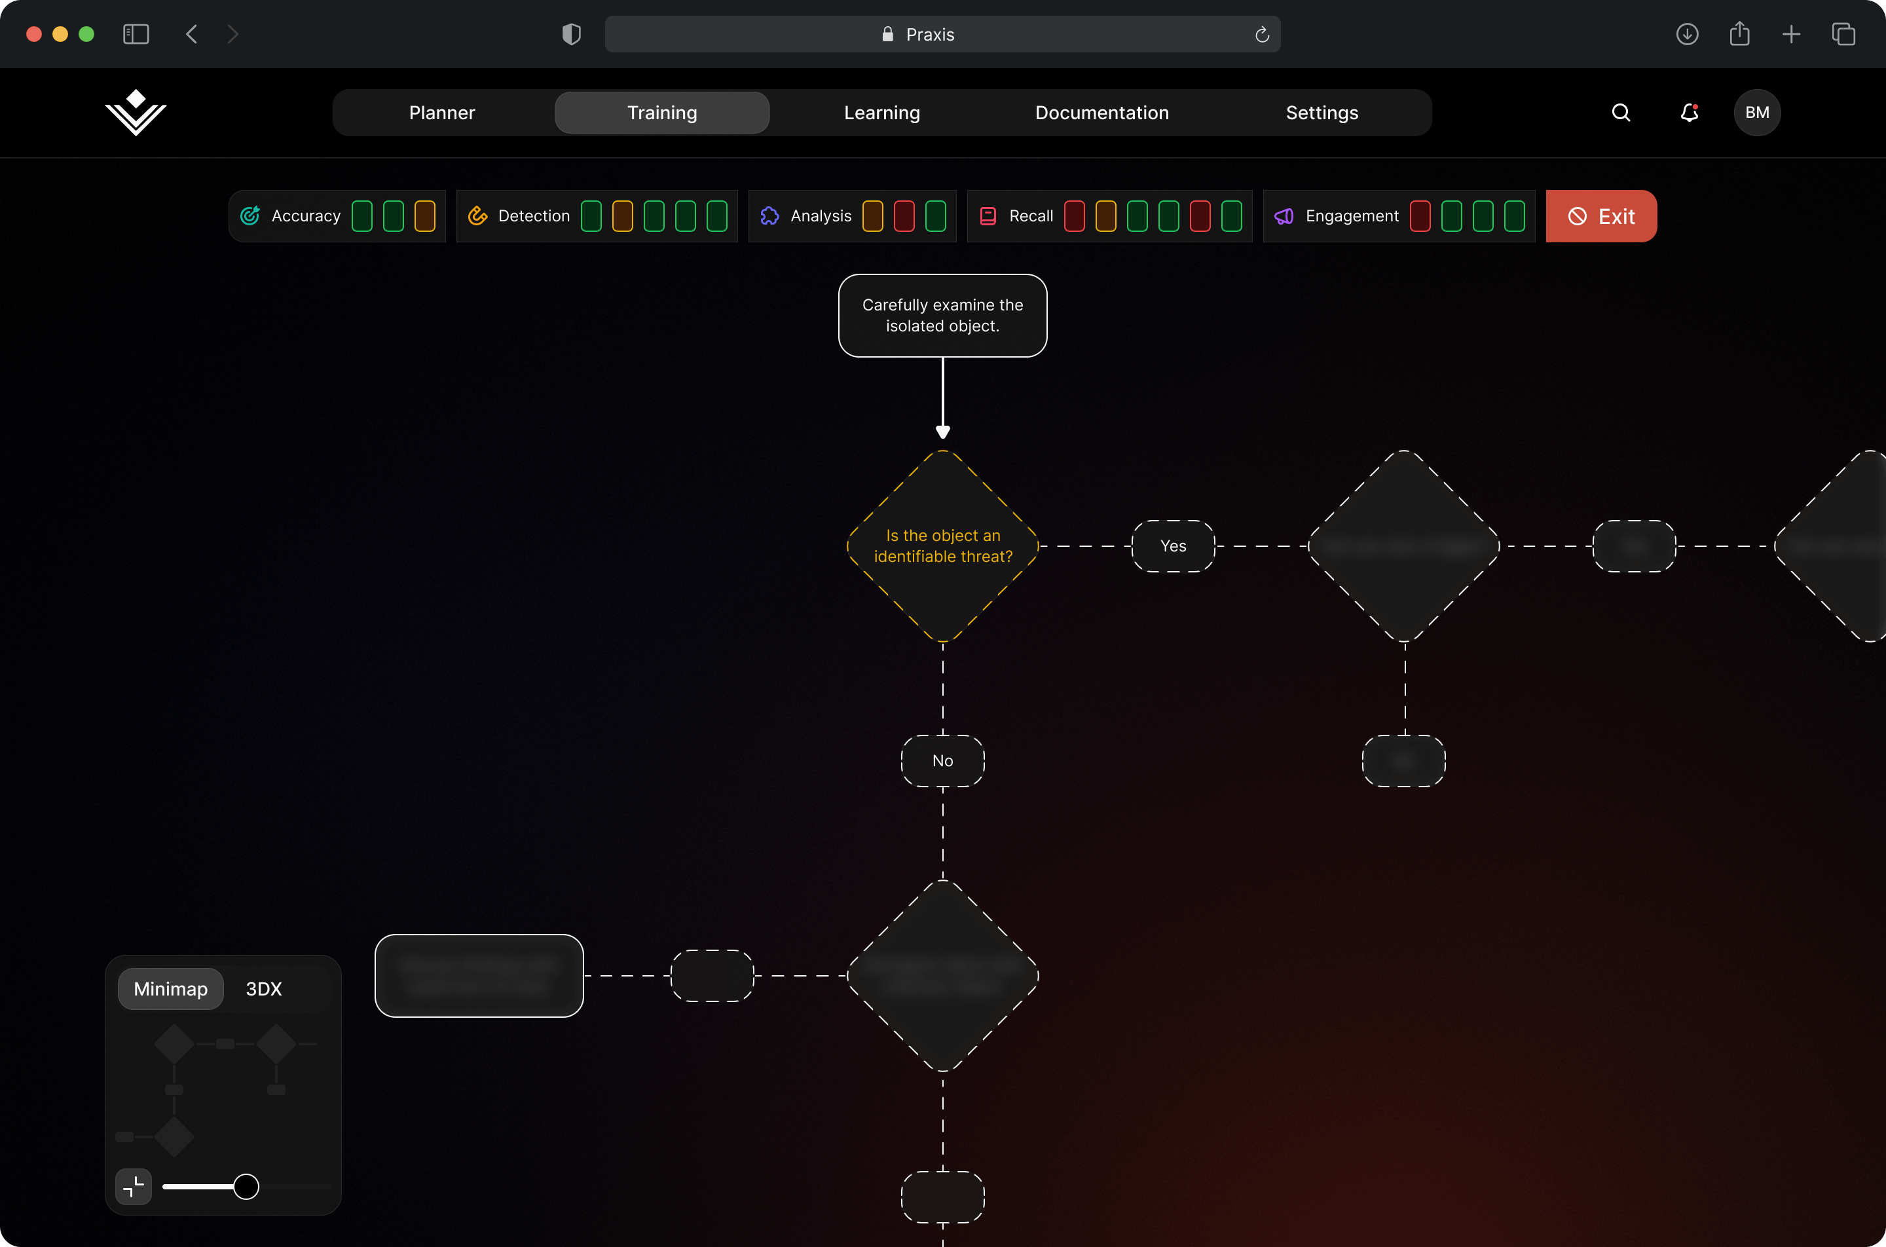Choose the Yes answer node

coord(1173,546)
